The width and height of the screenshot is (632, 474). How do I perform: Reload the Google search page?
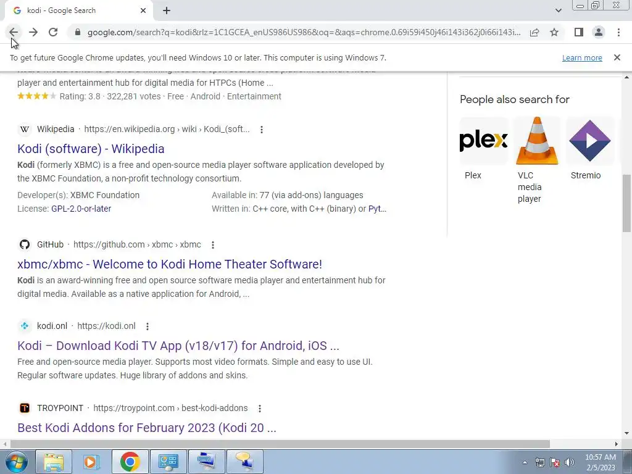[53, 32]
